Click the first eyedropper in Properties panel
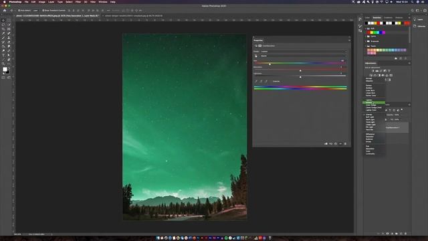This screenshot has height=241, width=428. 256,82
